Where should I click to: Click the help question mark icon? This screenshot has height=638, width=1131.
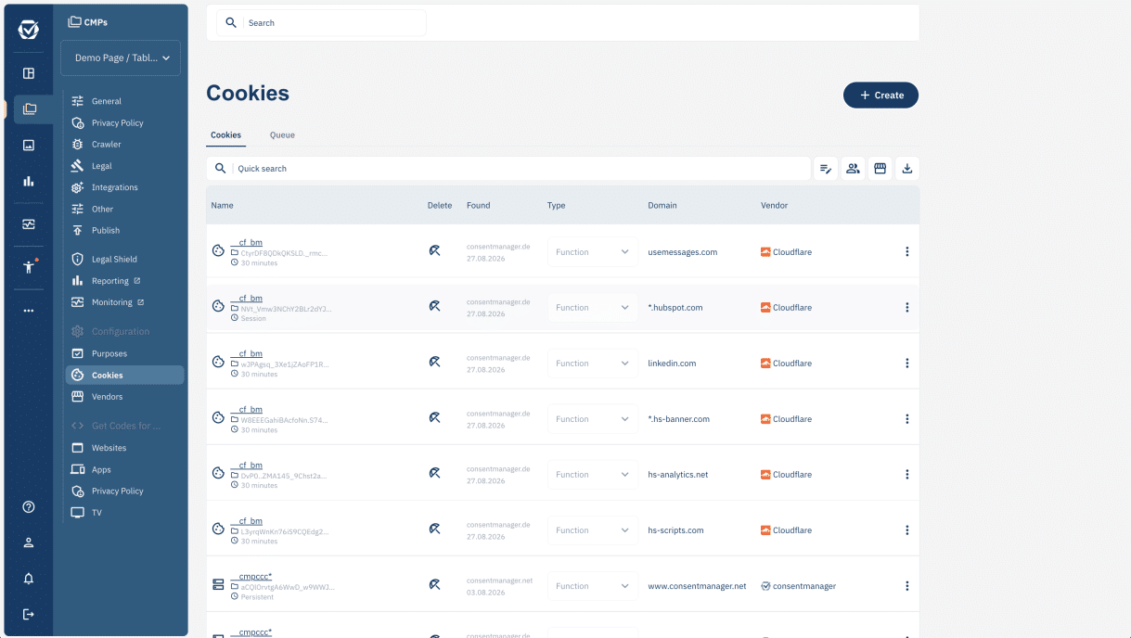[x=29, y=507]
